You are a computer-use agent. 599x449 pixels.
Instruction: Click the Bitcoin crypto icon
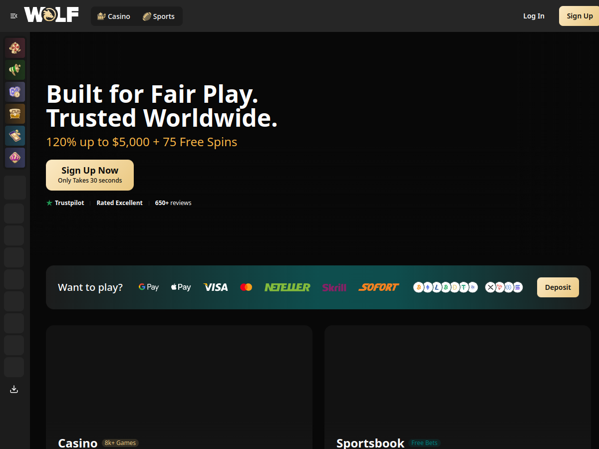point(418,287)
